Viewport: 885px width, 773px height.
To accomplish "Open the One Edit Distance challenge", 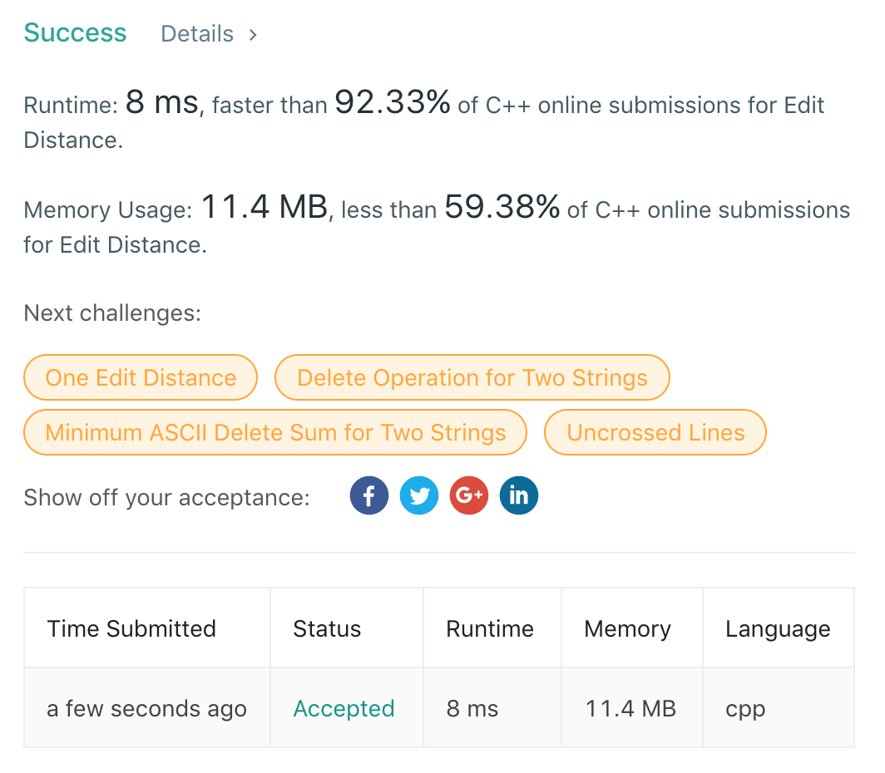I will click(141, 378).
